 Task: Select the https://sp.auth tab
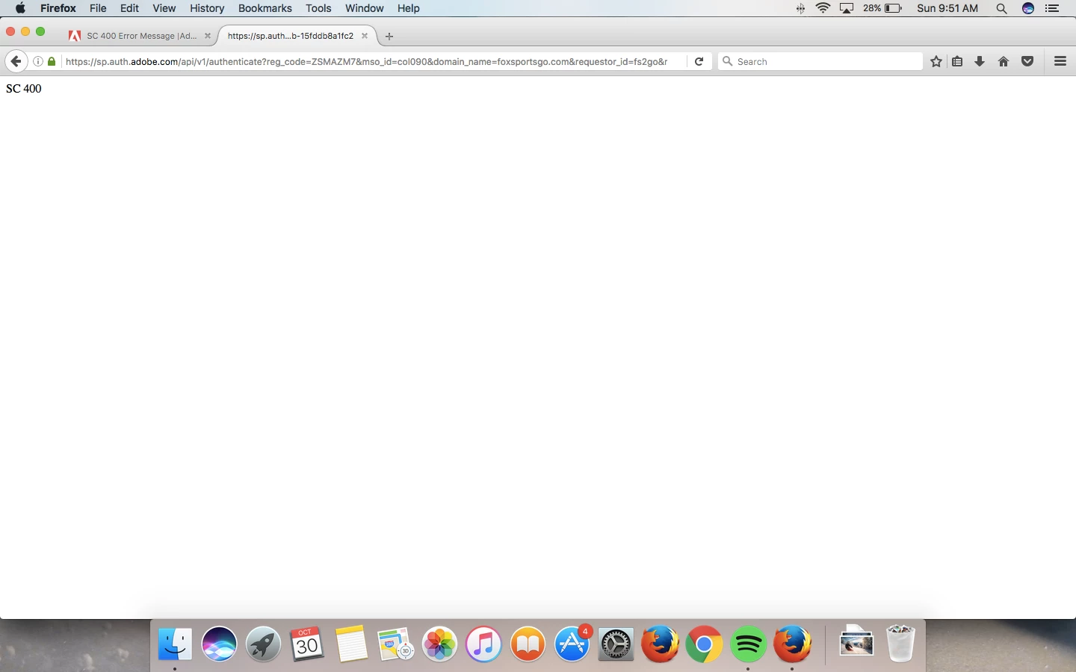tap(297, 36)
